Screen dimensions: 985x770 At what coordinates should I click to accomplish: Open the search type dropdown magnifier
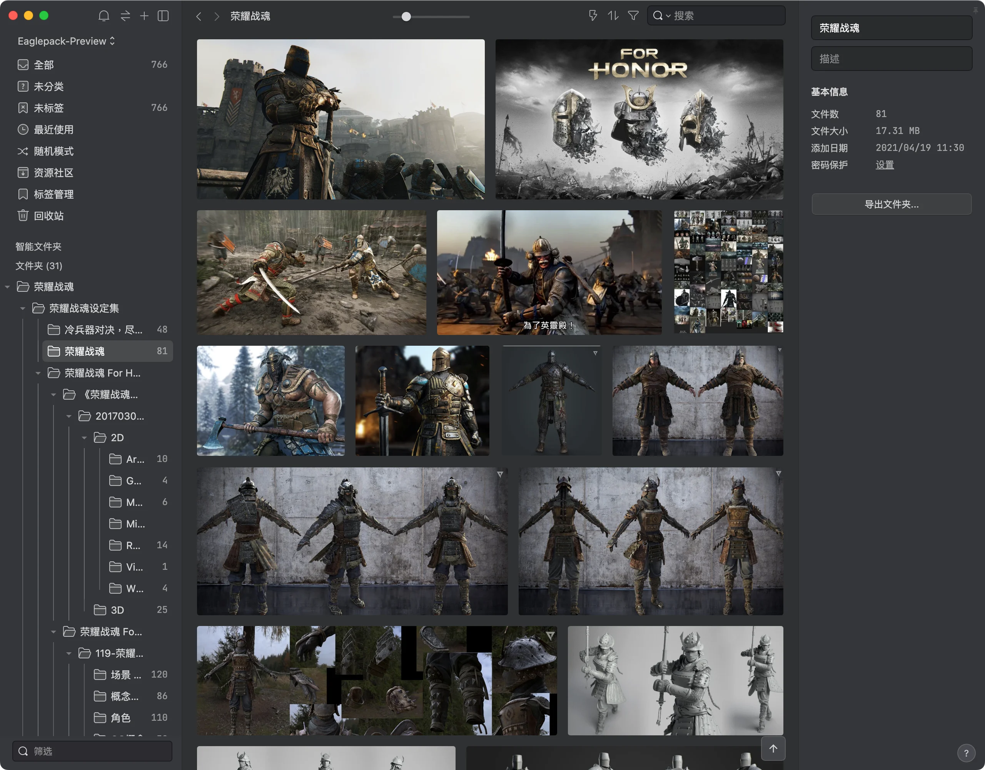click(x=661, y=16)
